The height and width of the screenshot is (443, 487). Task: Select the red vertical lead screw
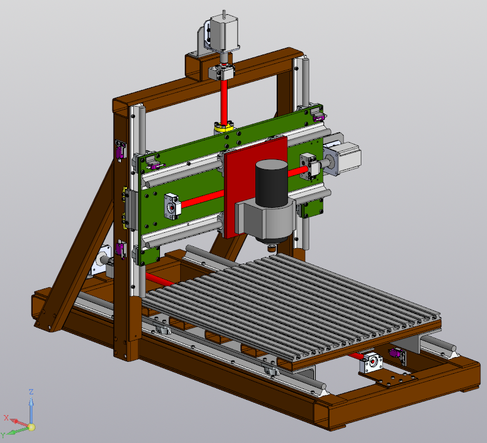point(224,101)
